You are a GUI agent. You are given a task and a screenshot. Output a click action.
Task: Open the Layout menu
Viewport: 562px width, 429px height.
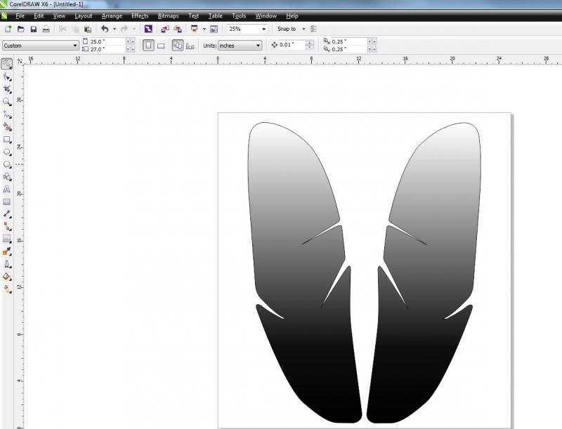tap(83, 15)
